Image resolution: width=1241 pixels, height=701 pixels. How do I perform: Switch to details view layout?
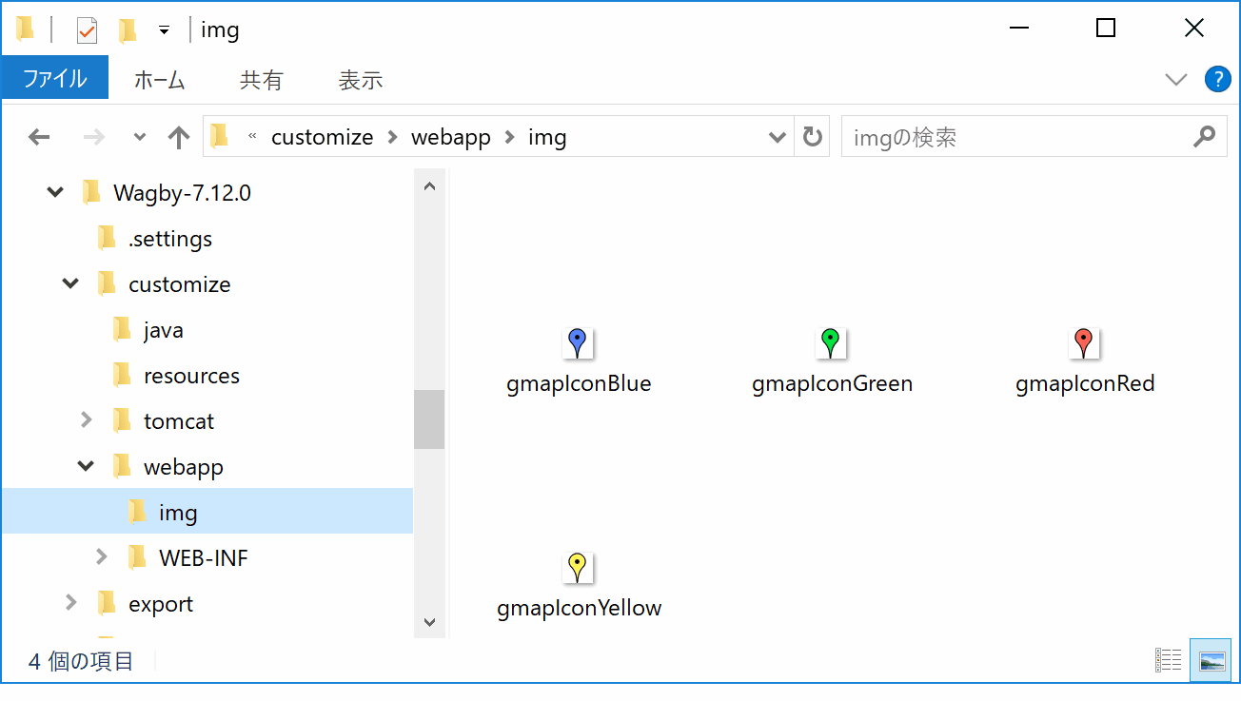coord(1168,660)
